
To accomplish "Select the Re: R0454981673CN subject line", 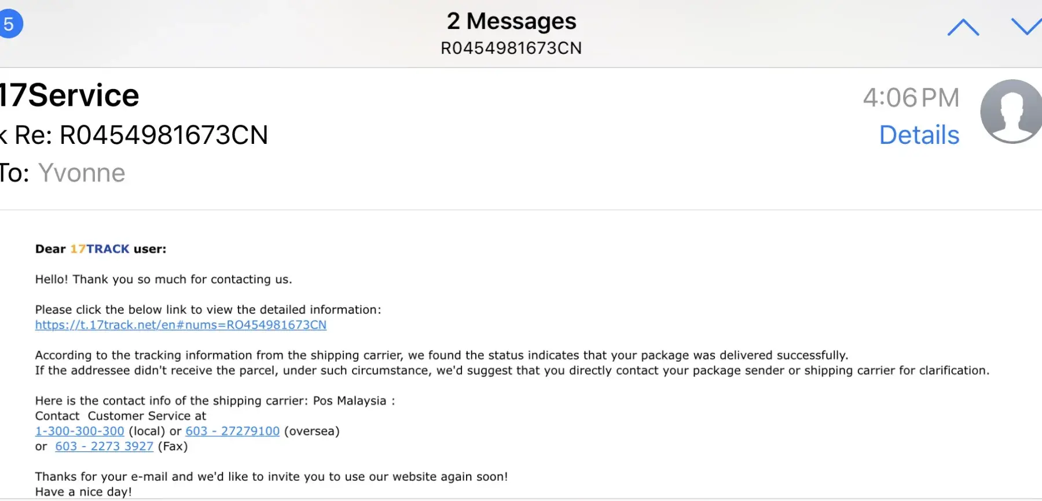I will pyautogui.click(x=141, y=135).
